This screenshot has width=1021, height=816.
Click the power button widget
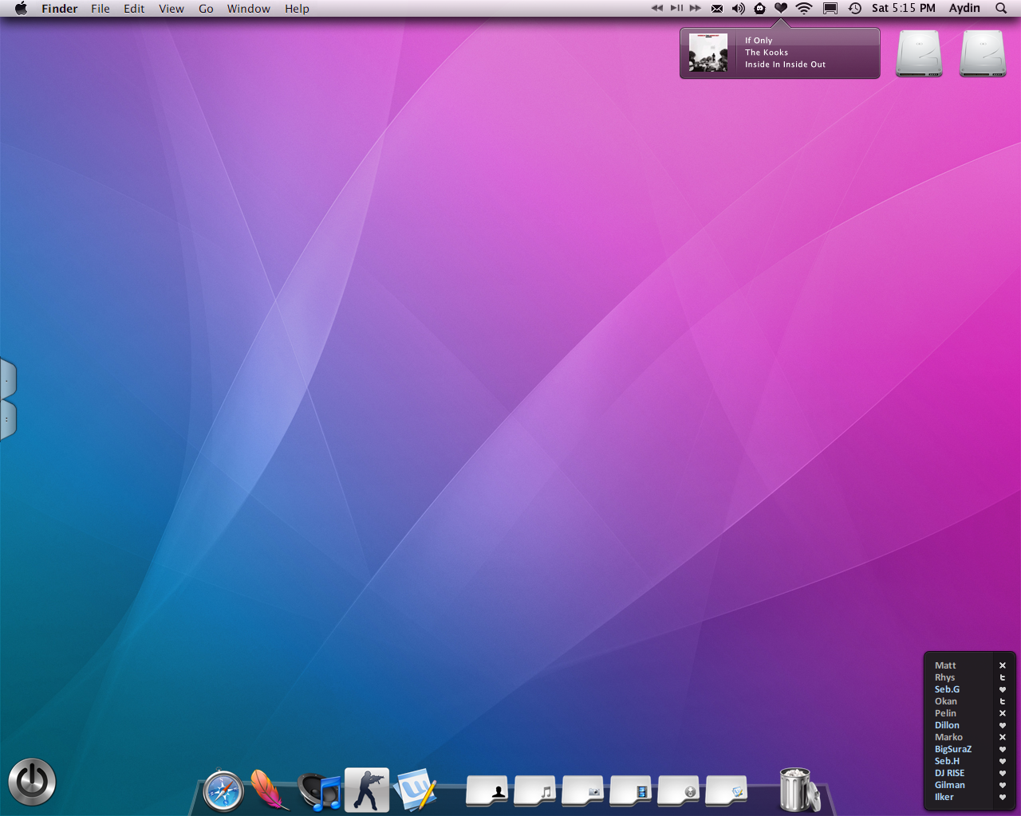coord(32,782)
